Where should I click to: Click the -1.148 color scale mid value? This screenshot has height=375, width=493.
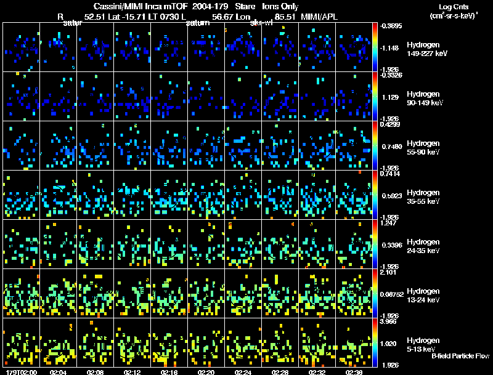pyautogui.click(x=389, y=48)
